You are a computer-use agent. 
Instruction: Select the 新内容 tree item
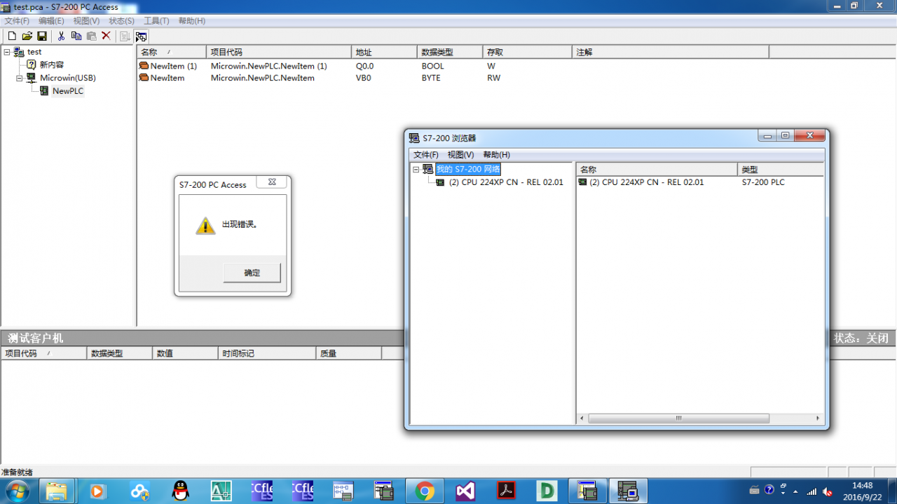click(x=51, y=64)
